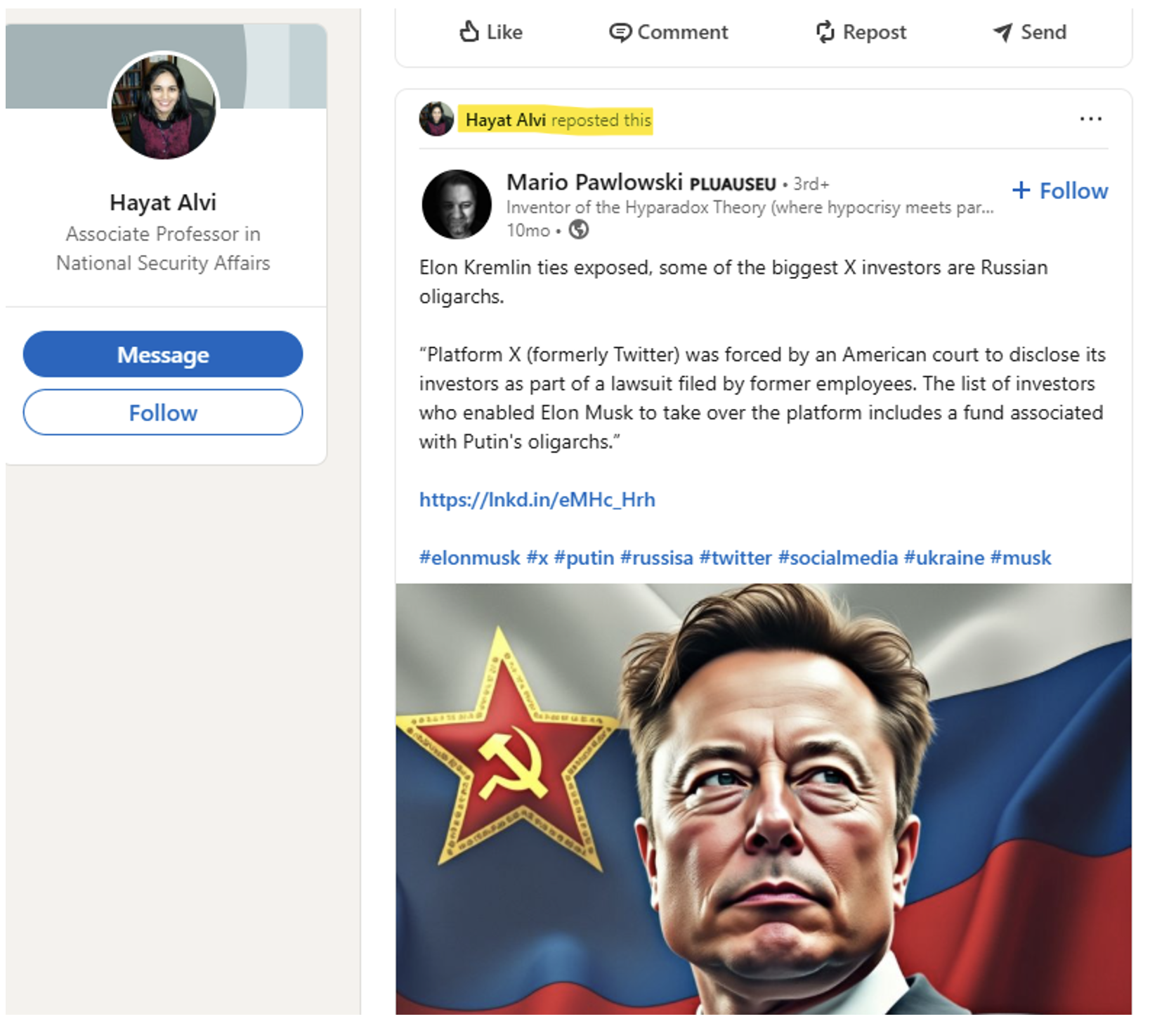Click the Send paper plane icon
This screenshot has width=1176, height=1026.
coord(1002,32)
